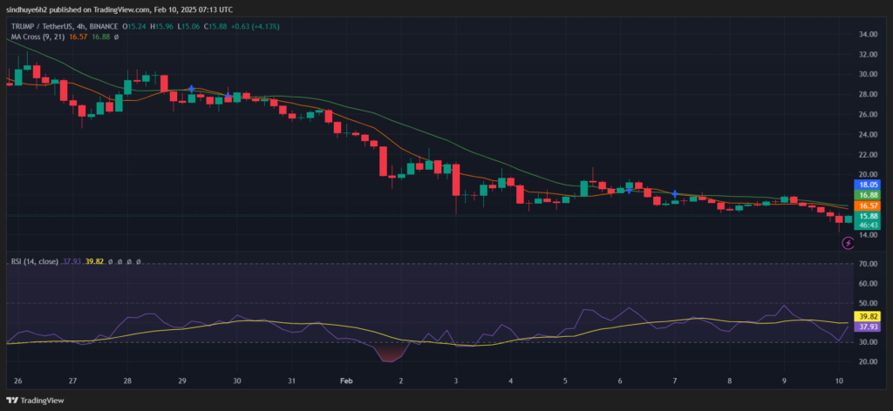
Task: Click the yellow 39.82 RSI axis tag
Action: (x=868, y=317)
